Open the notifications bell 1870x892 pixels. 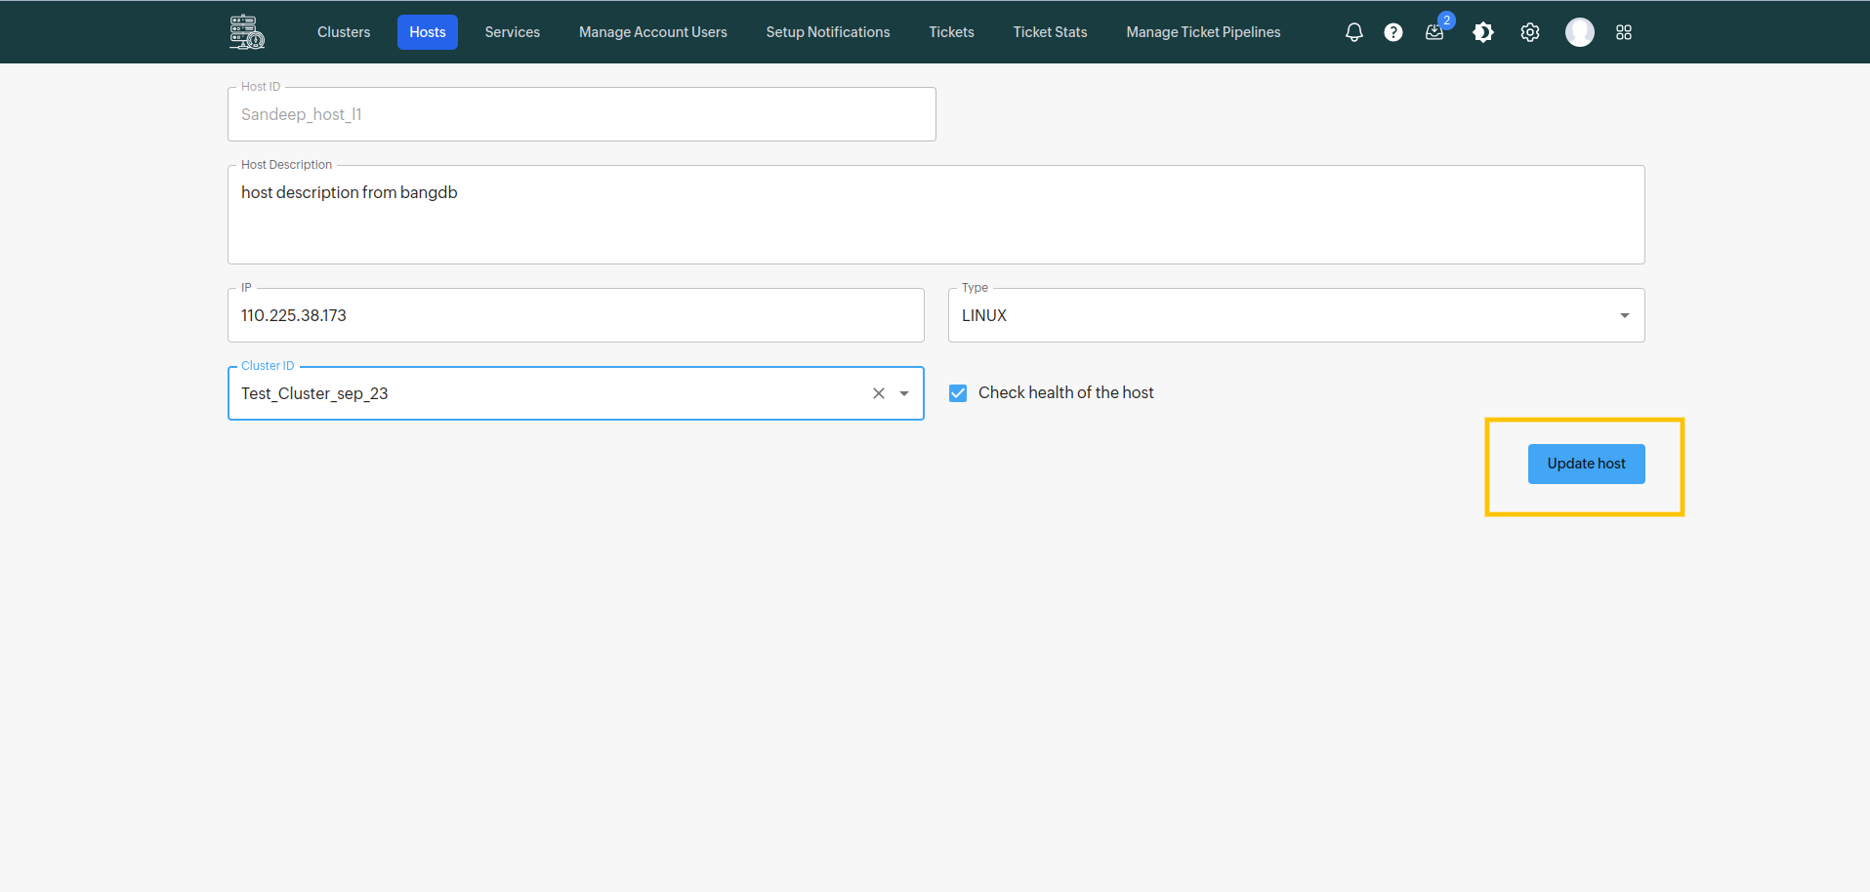[1353, 32]
